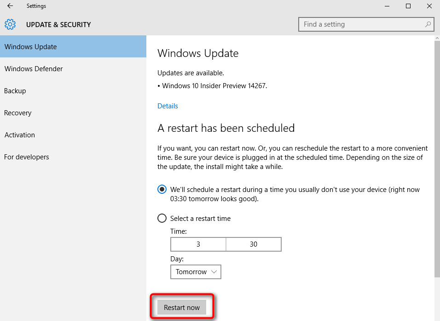Click the search magnifier icon

(428, 24)
